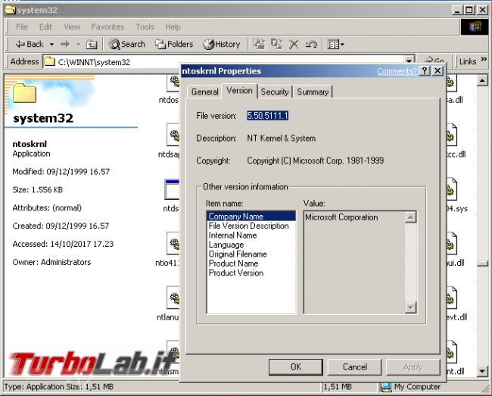Viewport: 492px width, 396px height.
Task: Open the Help menu
Action: tap(173, 27)
